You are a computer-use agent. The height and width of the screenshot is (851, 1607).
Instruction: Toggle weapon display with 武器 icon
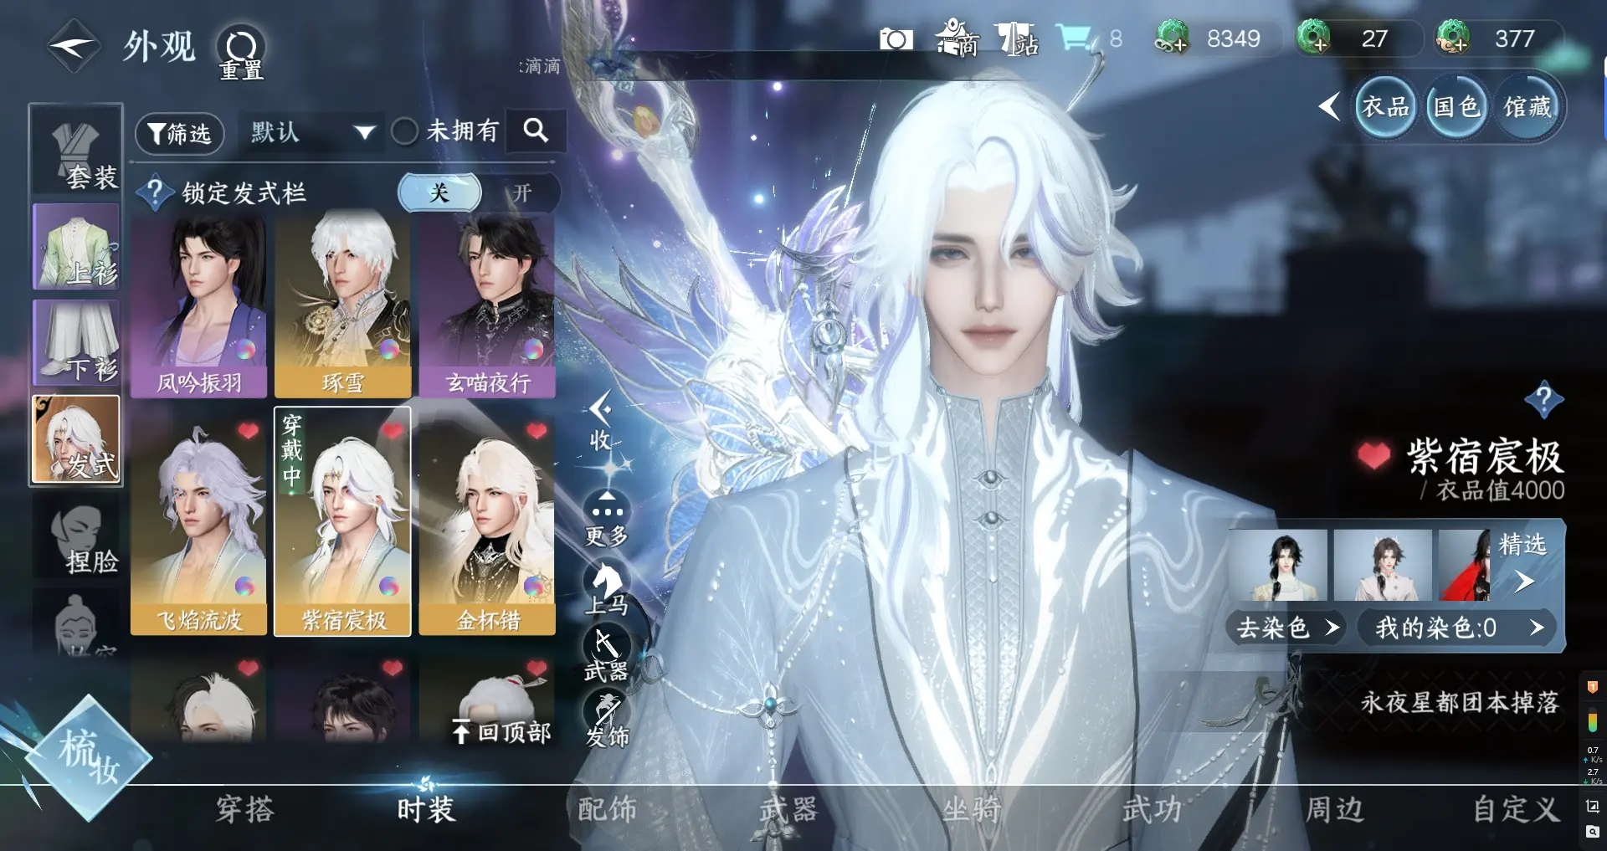point(608,654)
